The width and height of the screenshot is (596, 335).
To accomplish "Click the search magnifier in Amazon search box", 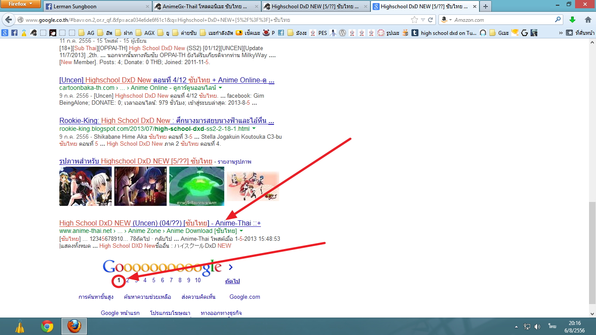I will click(558, 20).
